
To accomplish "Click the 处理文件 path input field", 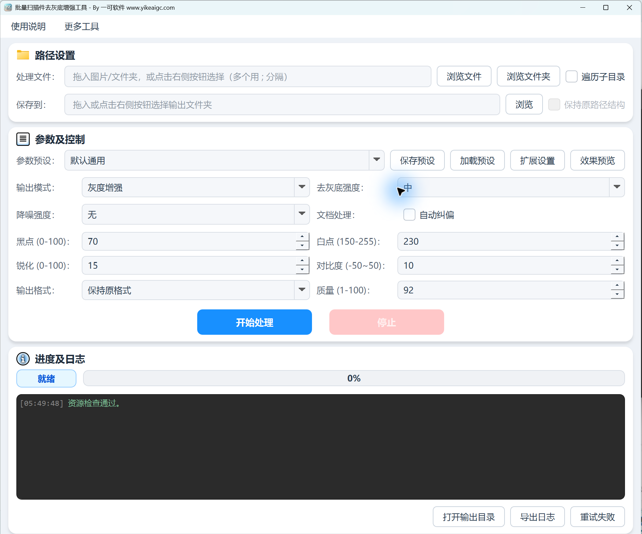I will click(248, 76).
